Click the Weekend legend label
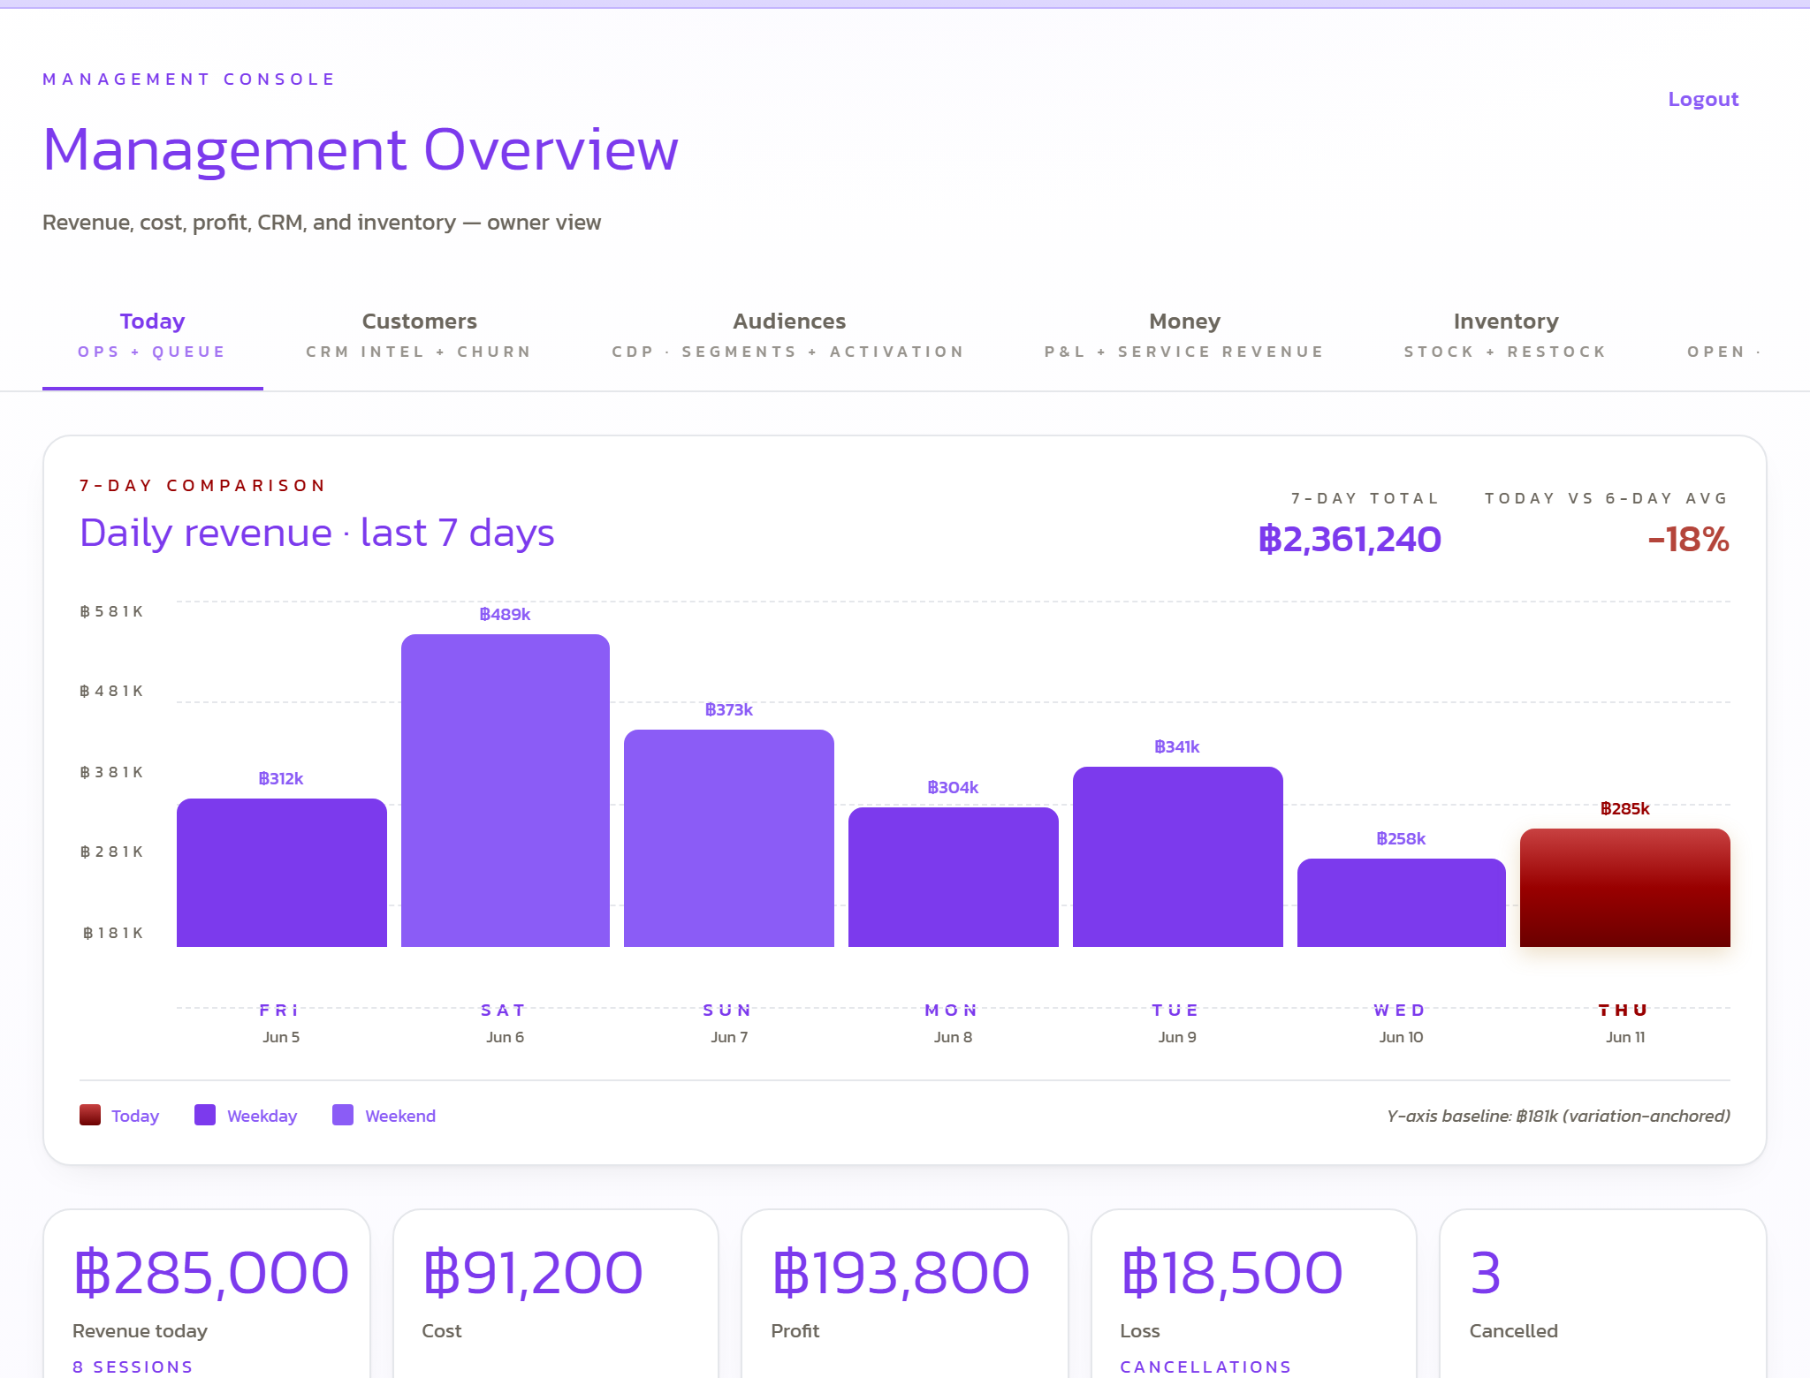Screen dimensions: 1810x1378 pos(400,1116)
